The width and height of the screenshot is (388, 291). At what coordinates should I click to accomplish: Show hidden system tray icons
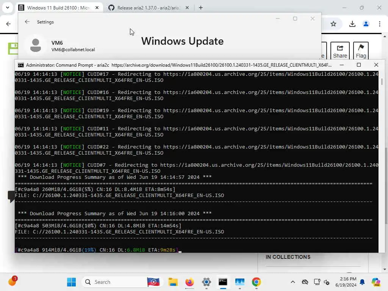293,282
